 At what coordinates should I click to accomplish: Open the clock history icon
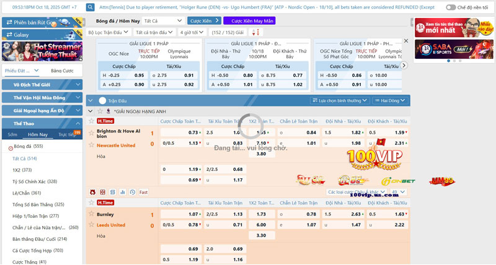click(x=133, y=192)
